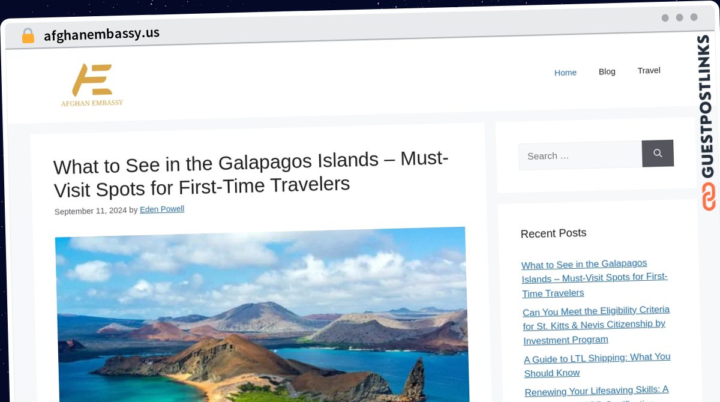This screenshot has height=402, width=720.
Task: Open recent post about Galapagos Islands
Action: click(x=594, y=278)
